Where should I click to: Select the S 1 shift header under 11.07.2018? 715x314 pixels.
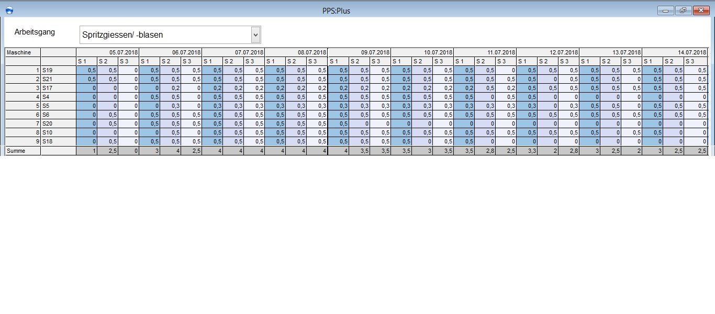pos(464,61)
